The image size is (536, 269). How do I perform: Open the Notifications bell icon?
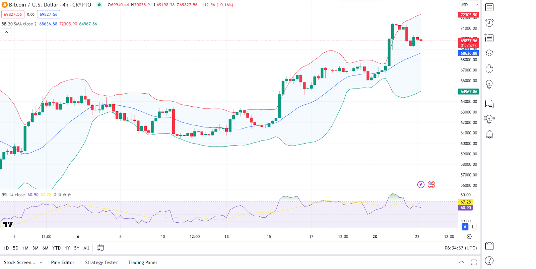(x=489, y=134)
